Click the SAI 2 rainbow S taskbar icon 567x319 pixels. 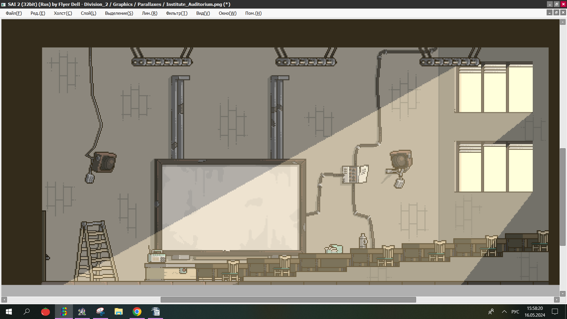[64, 312]
